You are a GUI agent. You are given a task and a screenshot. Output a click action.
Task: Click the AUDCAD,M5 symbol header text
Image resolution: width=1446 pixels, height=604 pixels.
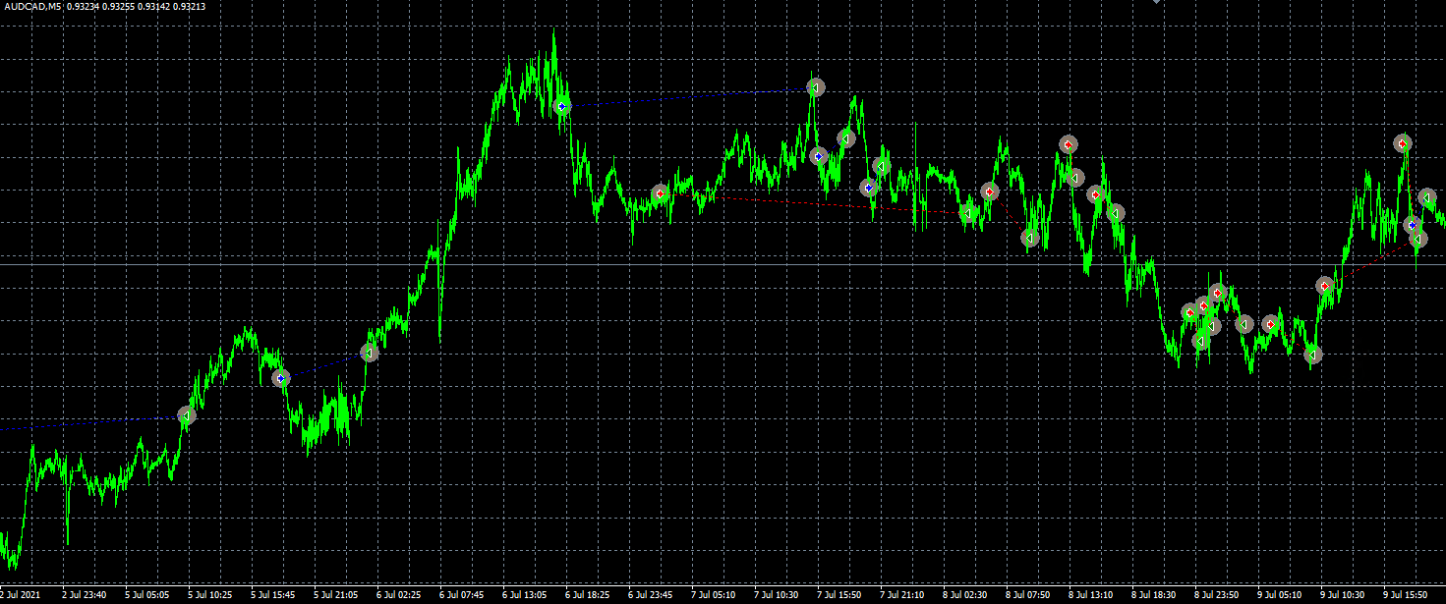pyautogui.click(x=32, y=7)
